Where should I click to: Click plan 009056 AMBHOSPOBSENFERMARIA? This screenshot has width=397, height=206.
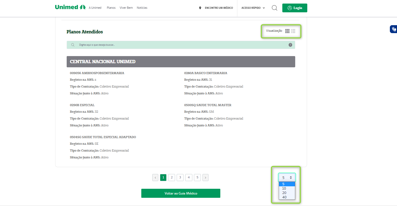[97, 73]
